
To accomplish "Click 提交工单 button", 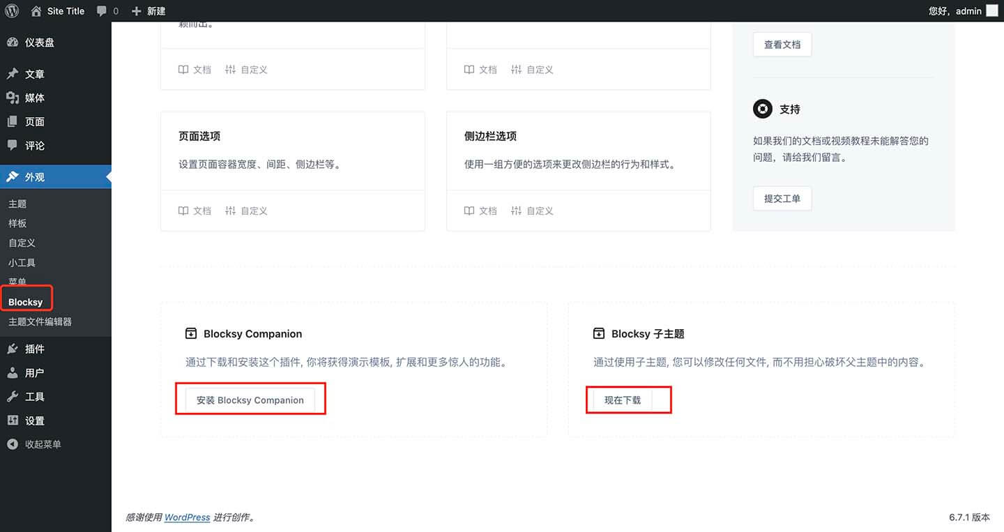I will coord(782,198).
